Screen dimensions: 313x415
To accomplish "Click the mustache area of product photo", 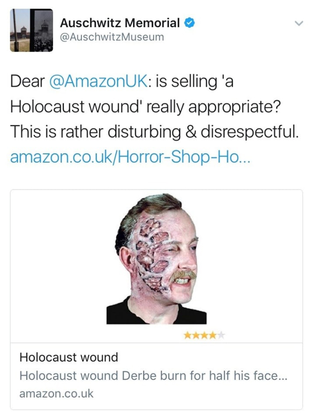I will click(x=182, y=276).
